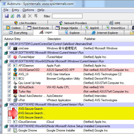Viewport: 134px width, 134px height.
Task: Uncheck the HDAudDeck entry checkbox
Action: 9,87
